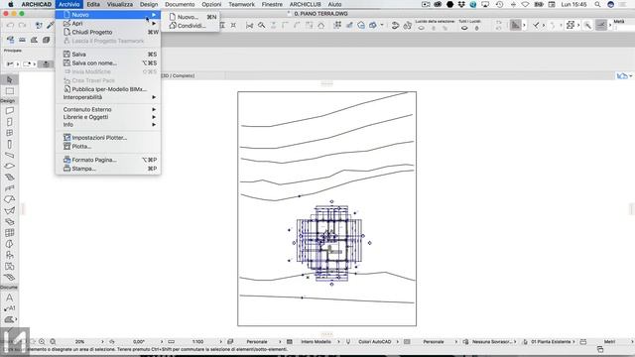Select the Label tool in the toolbox
Image resolution: width=635 pixels, height=357 pixels.
[x=10, y=308]
